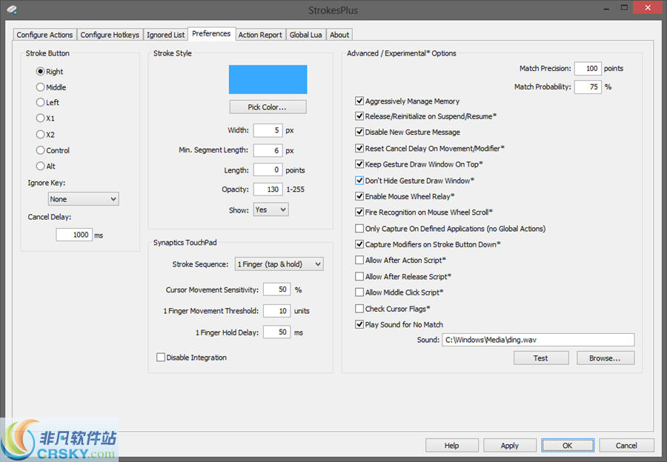Viewport: 667px width, 462px height.
Task: Click the Cancel Delay input field
Action: click(x=74, y=234)
